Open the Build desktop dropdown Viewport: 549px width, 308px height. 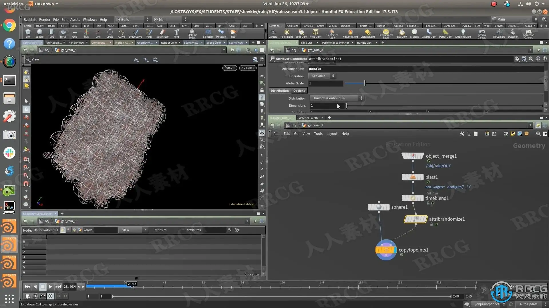click(132, 19)
